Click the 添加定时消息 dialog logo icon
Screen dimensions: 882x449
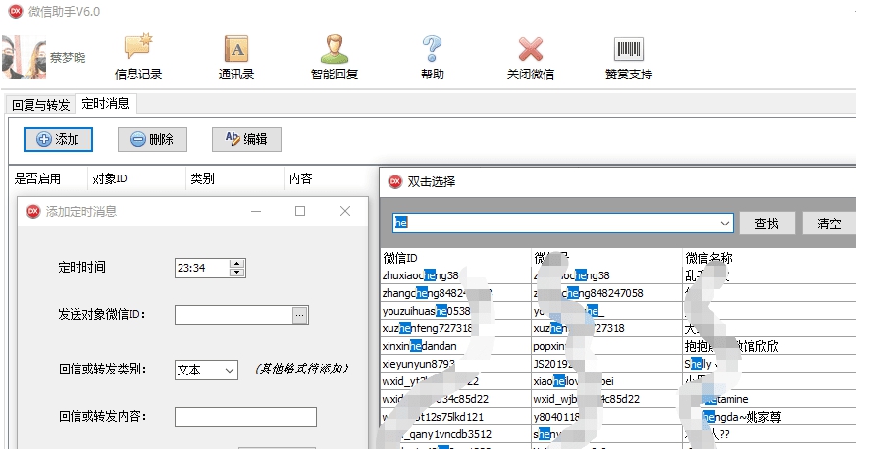(33, 212)
